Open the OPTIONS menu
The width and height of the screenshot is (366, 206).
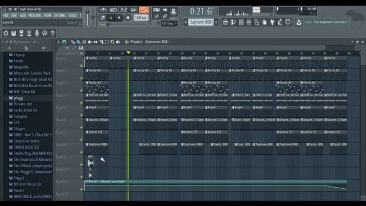(59, 15)
